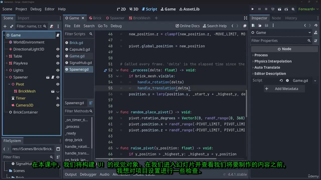Detach script icon in Scene dock toolbar

click(52, 26)
